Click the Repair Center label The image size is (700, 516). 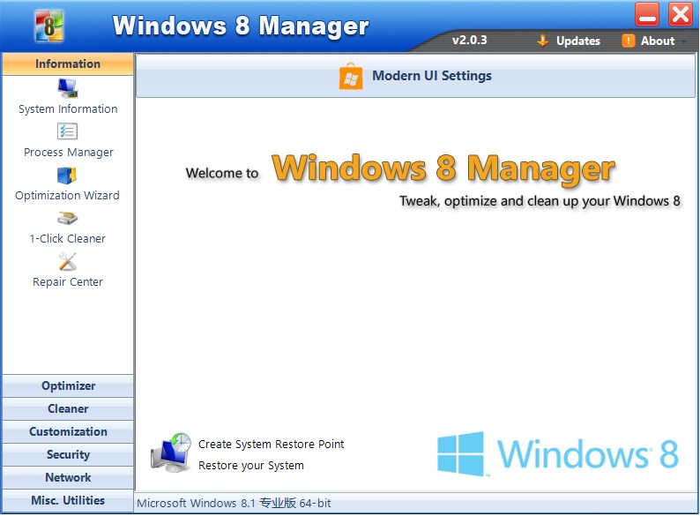(67, 282)
